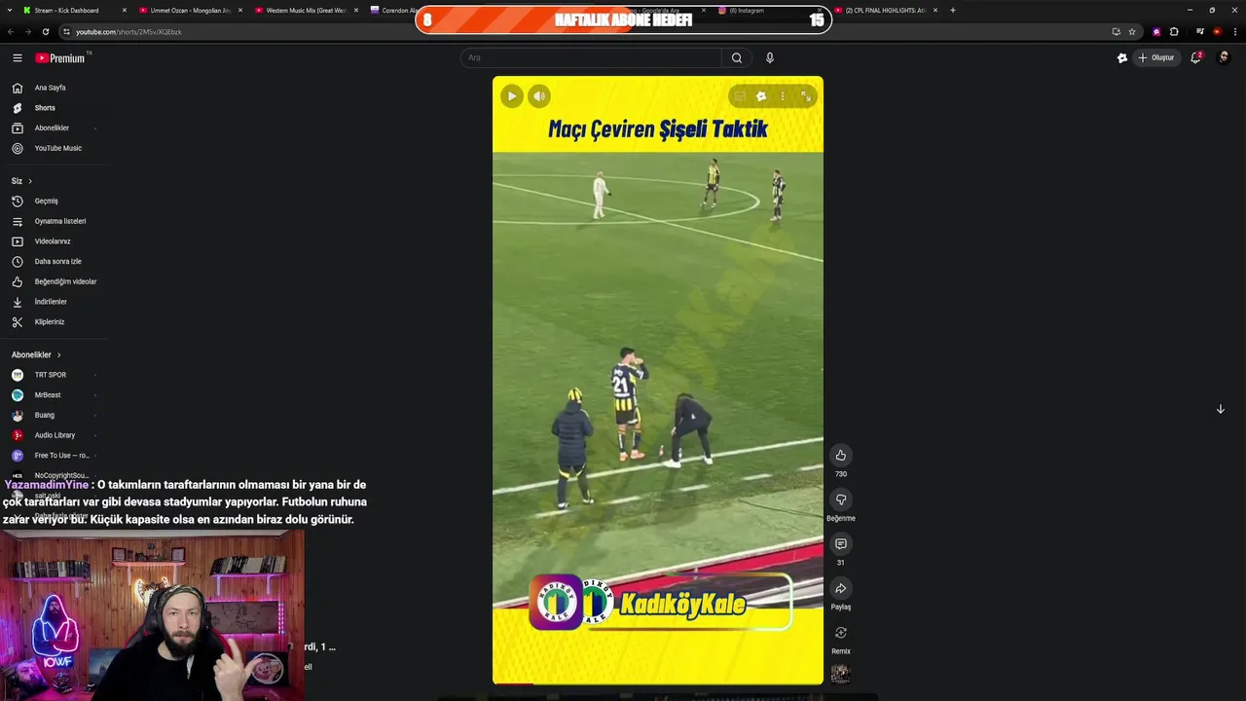Open Videolarınız
Screen dimensions: 1246x701
pyautogui.click(x=54, y=241)
